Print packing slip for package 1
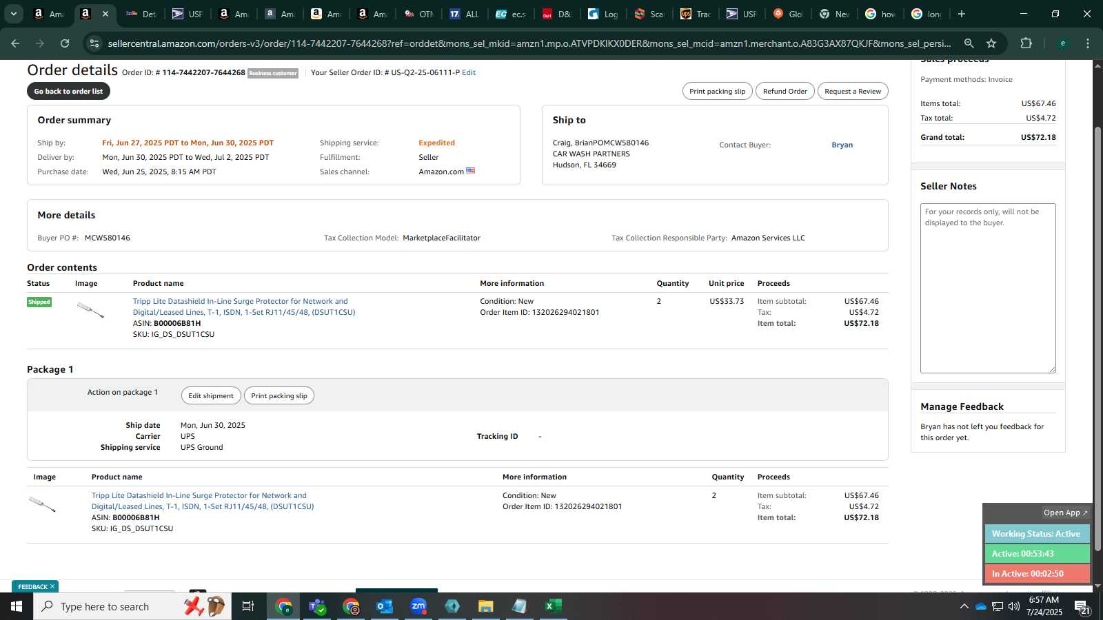This screenshot has width=1103, height=620. coord(279,395)
